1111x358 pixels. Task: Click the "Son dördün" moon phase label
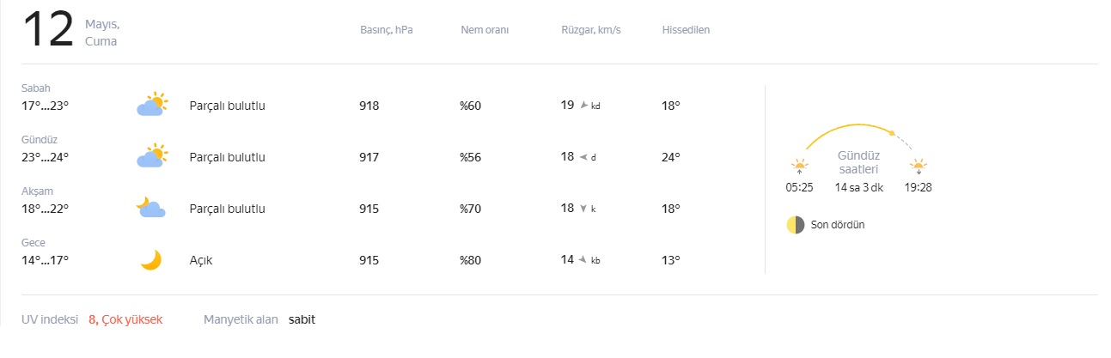coord(838,225)
